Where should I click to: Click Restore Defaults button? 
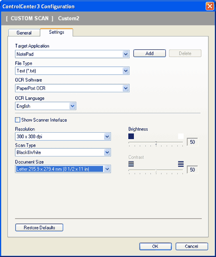pyautogui.click(x=39, y=228)
